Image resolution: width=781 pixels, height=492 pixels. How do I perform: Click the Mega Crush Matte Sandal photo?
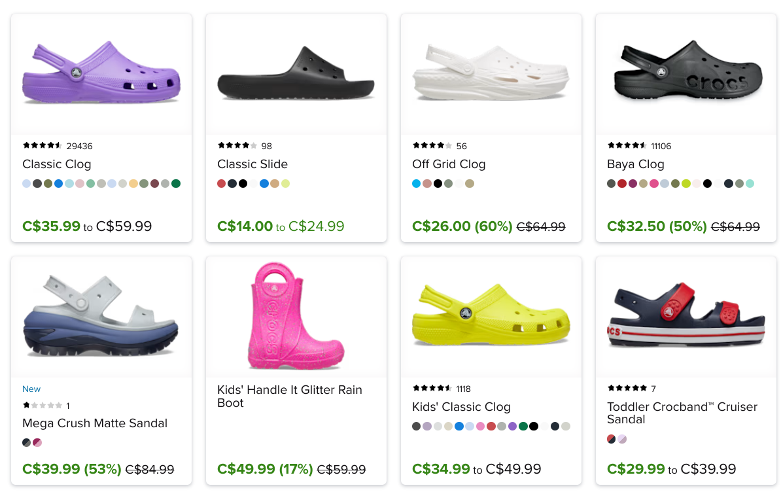click(x=101, y=316)
